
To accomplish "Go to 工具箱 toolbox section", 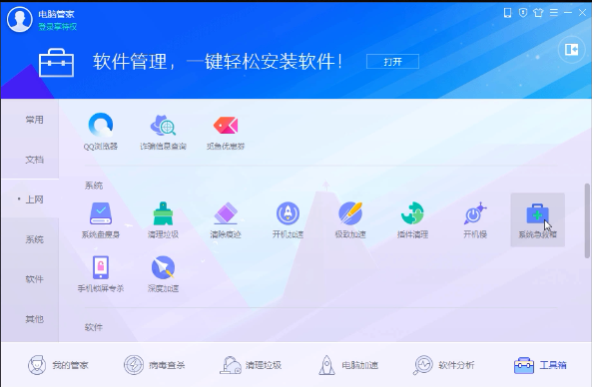I will (540, 365).
